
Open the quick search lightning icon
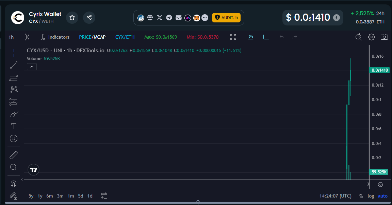tap(359, 37)
